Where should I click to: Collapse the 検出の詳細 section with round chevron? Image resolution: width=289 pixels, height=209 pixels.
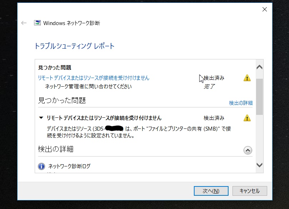click(x=248, y=150)
